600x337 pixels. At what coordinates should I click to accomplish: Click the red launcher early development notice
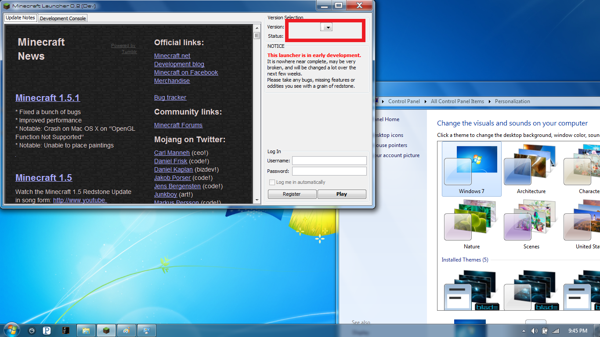click(x=314, y=55)
